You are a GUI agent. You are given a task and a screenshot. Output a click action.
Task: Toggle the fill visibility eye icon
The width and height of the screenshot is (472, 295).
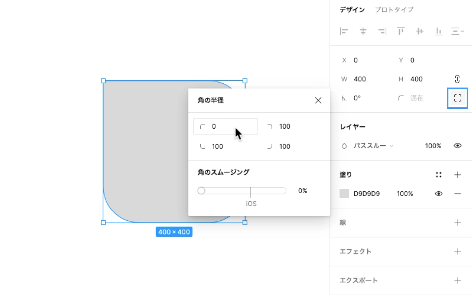439,194
